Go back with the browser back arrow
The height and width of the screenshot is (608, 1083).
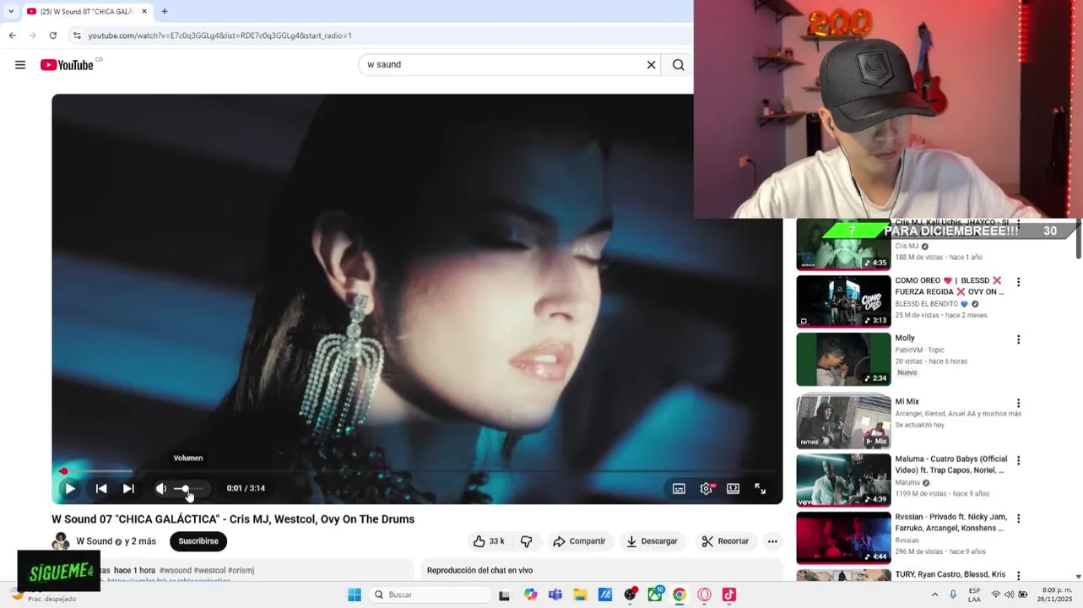[12, 35]
